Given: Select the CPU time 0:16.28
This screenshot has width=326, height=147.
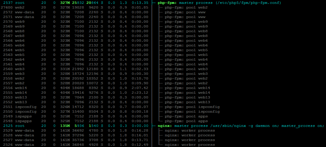Looking at the screenshot, I should pos(140,131).
